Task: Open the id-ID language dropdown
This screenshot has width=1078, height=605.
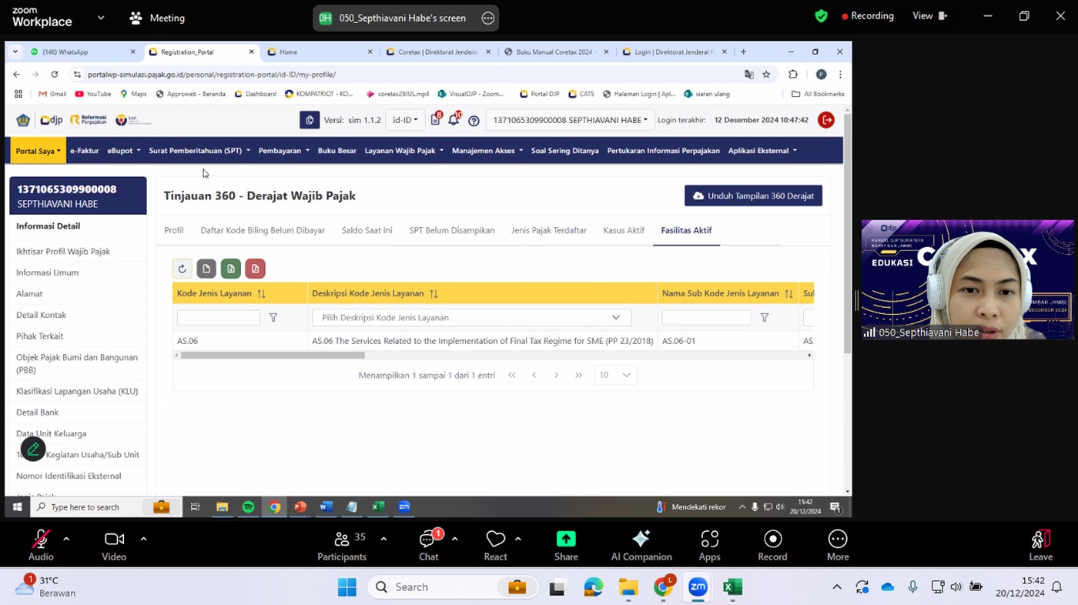Action: point(405,120)
